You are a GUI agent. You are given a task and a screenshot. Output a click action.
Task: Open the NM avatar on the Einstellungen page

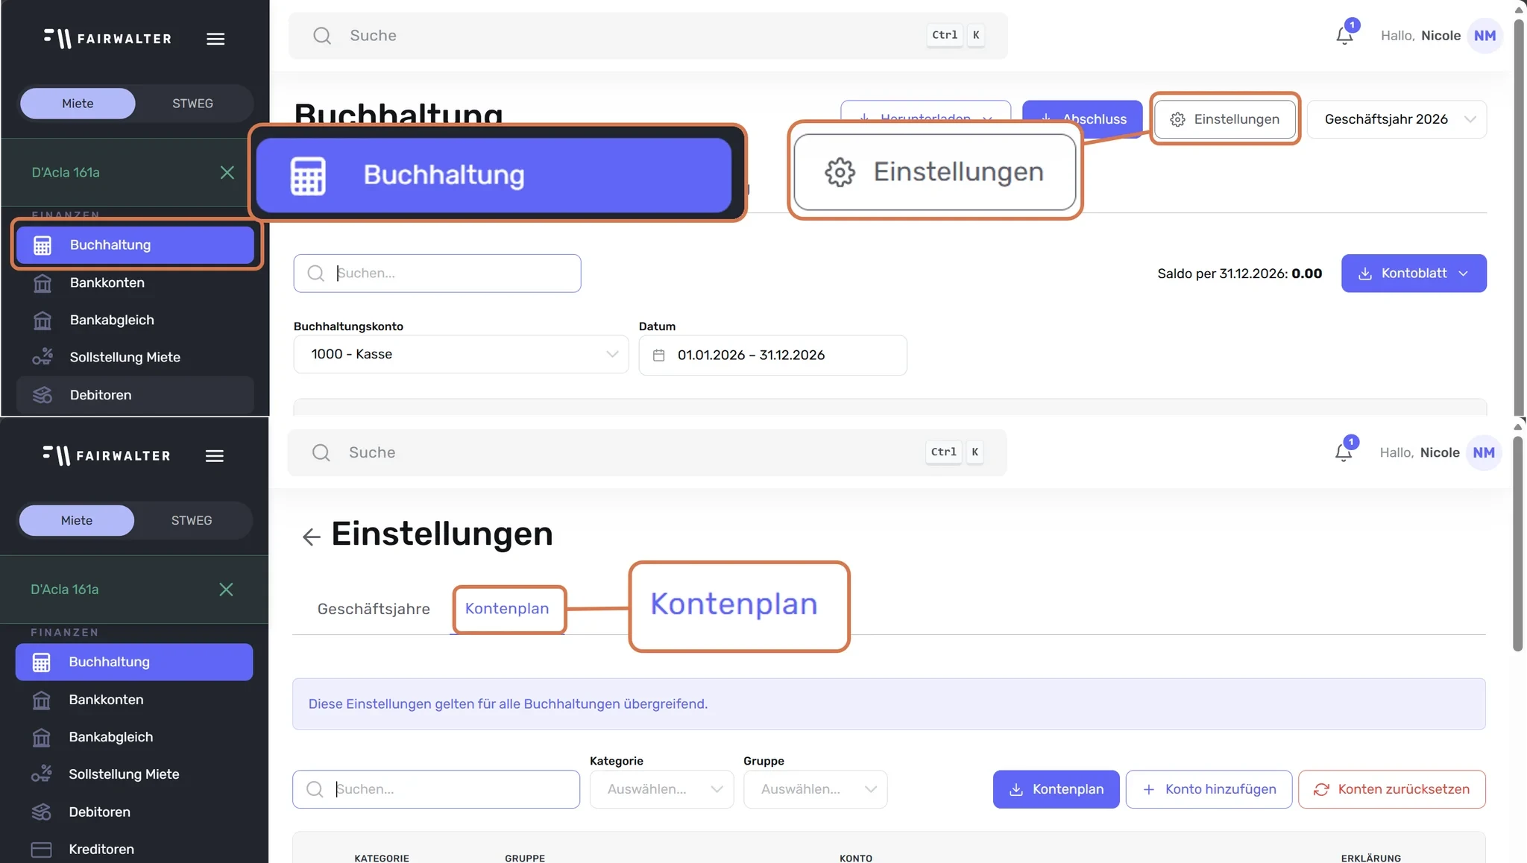pyautogui.click(x=1484, y=453)
